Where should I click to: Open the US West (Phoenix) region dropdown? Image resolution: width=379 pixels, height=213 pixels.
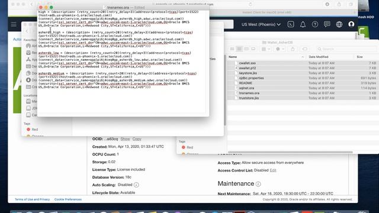coord(261,24)
